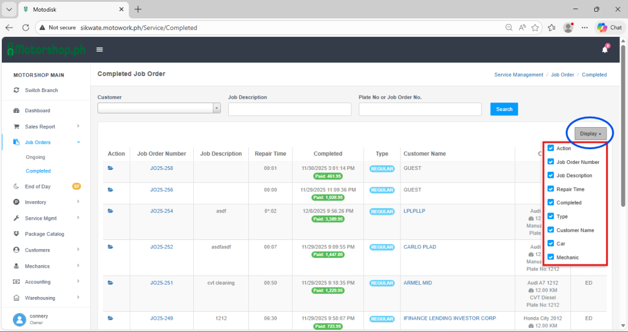This screenshot has height=332, width=628.
Task: Refresh the page with browser reload icon
Action: coord(26,28)
